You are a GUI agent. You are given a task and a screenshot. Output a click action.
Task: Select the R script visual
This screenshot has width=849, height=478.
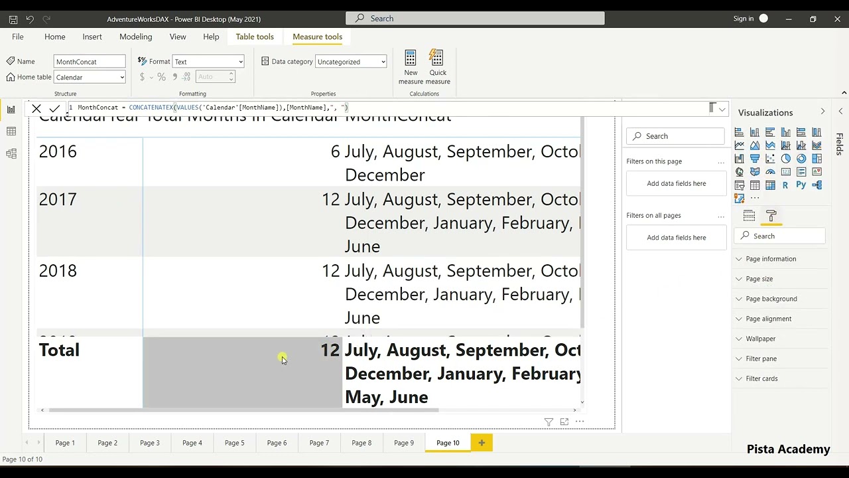coord(785,185)
